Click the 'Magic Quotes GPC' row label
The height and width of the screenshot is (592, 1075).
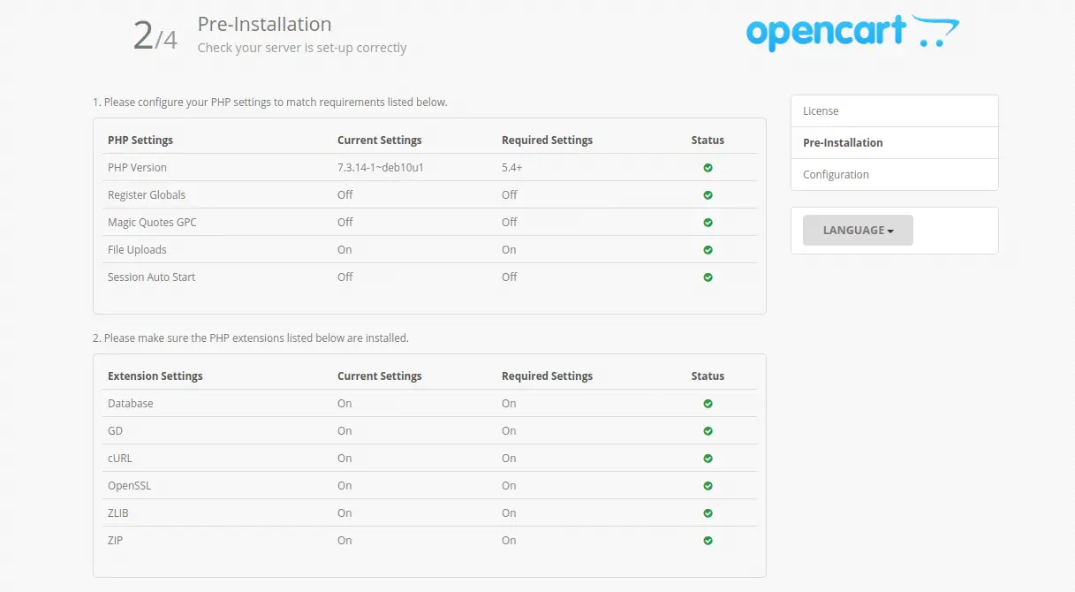point(152,223)
